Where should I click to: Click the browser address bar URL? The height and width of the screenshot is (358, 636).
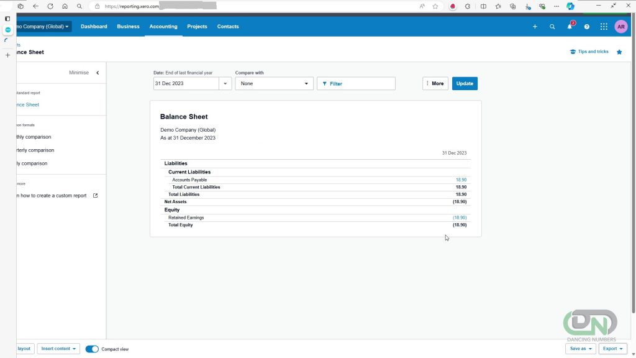tap(132, 6)
